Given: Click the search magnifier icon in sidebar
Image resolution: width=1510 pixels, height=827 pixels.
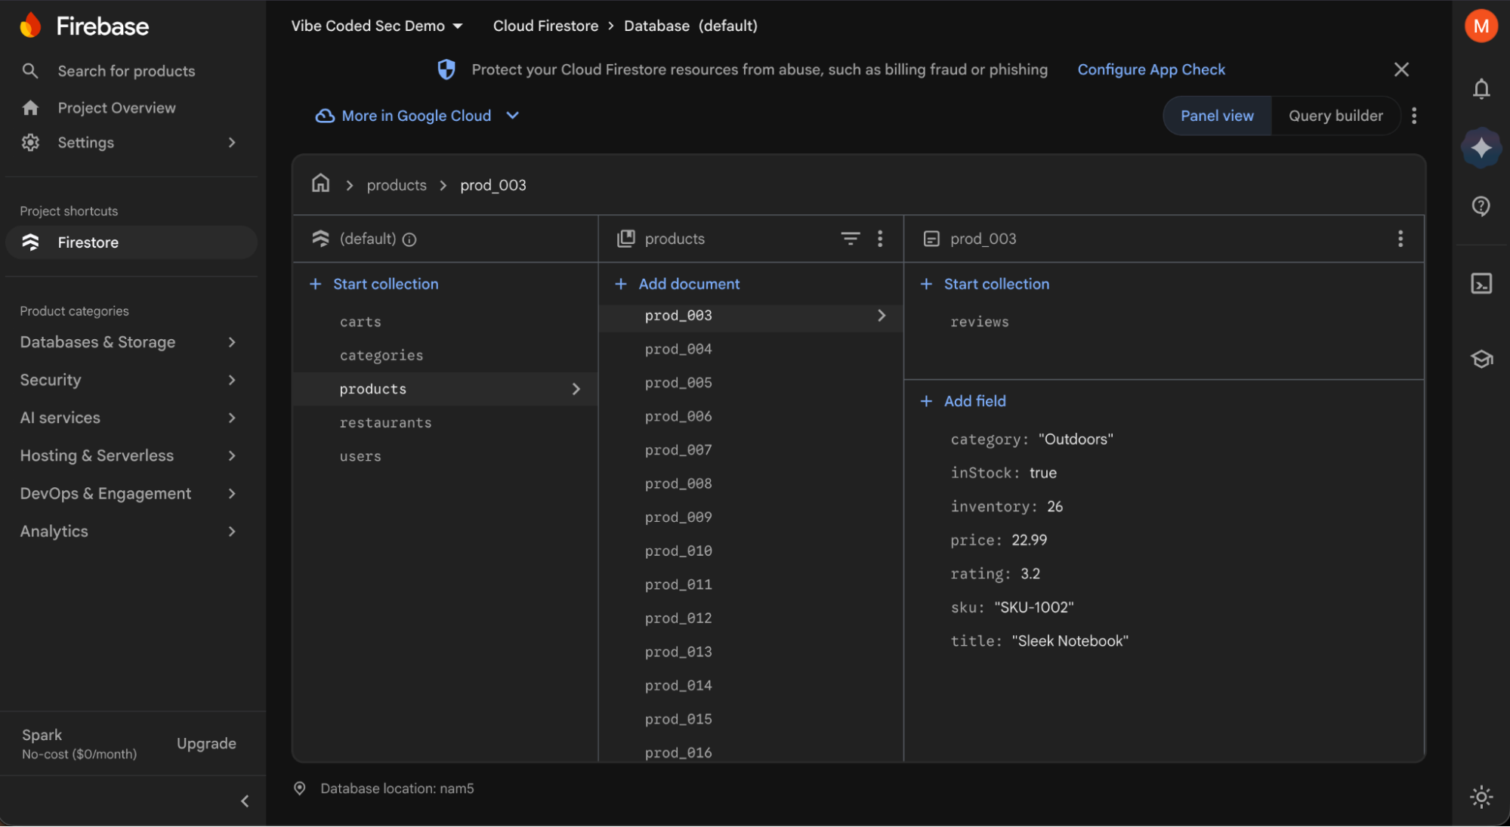Looking at the screenshot, I should pos(30,71).
